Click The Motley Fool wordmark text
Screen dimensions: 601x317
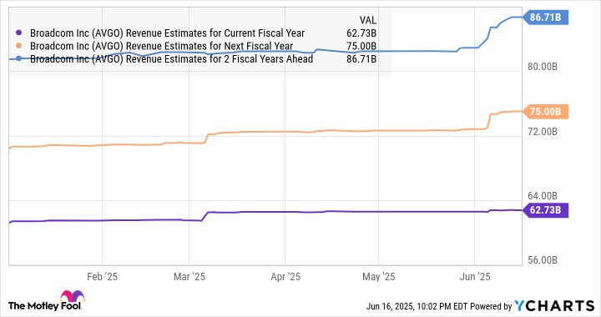point(45,306)
